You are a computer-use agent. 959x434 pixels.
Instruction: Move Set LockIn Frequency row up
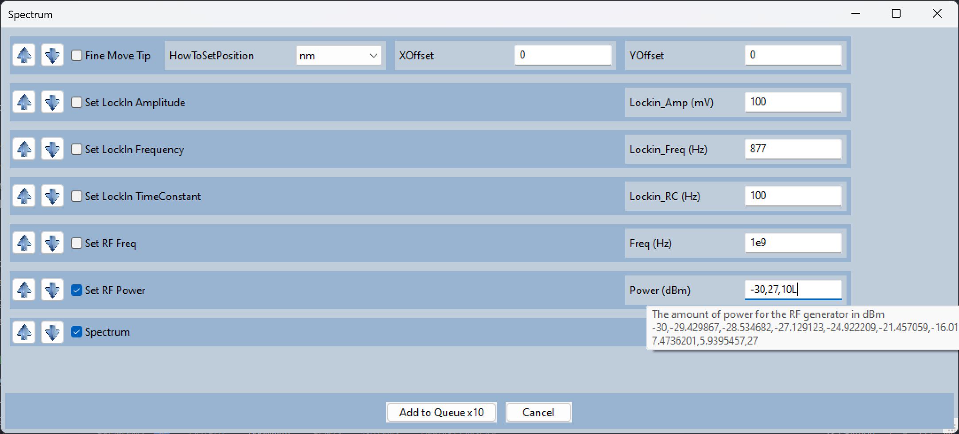[x=24, y=149]
